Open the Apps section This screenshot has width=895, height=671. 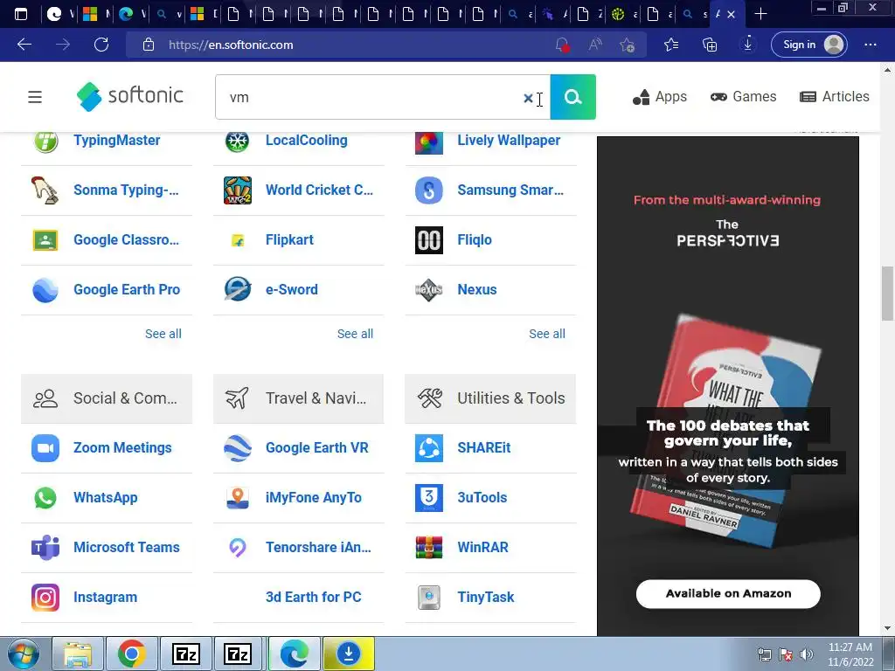660,97
